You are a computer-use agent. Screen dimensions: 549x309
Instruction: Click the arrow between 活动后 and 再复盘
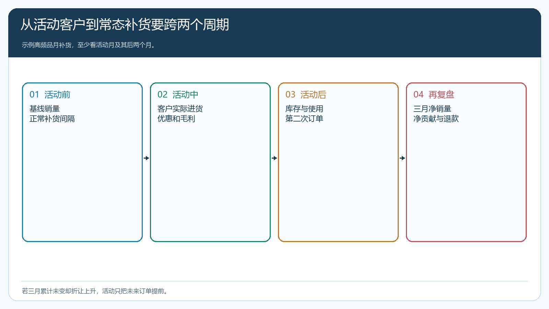402,158
